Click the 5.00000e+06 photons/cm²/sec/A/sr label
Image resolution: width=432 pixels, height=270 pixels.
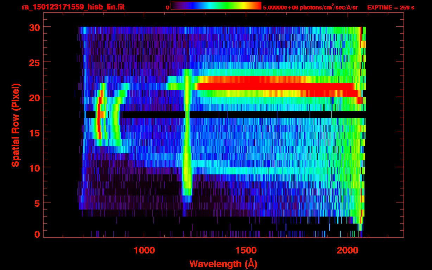(x=310, y=7)
